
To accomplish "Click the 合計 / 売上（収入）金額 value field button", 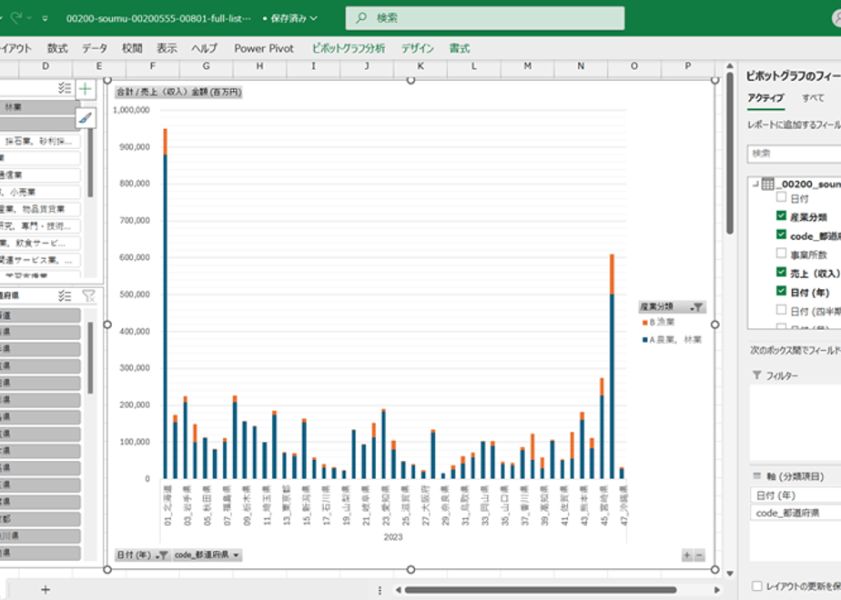I will point(178,92).
